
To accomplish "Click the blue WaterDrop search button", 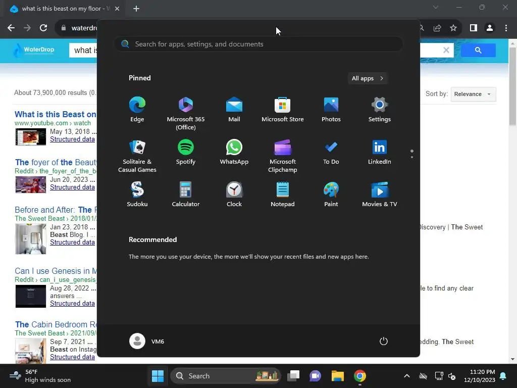I will pos(478,50).
